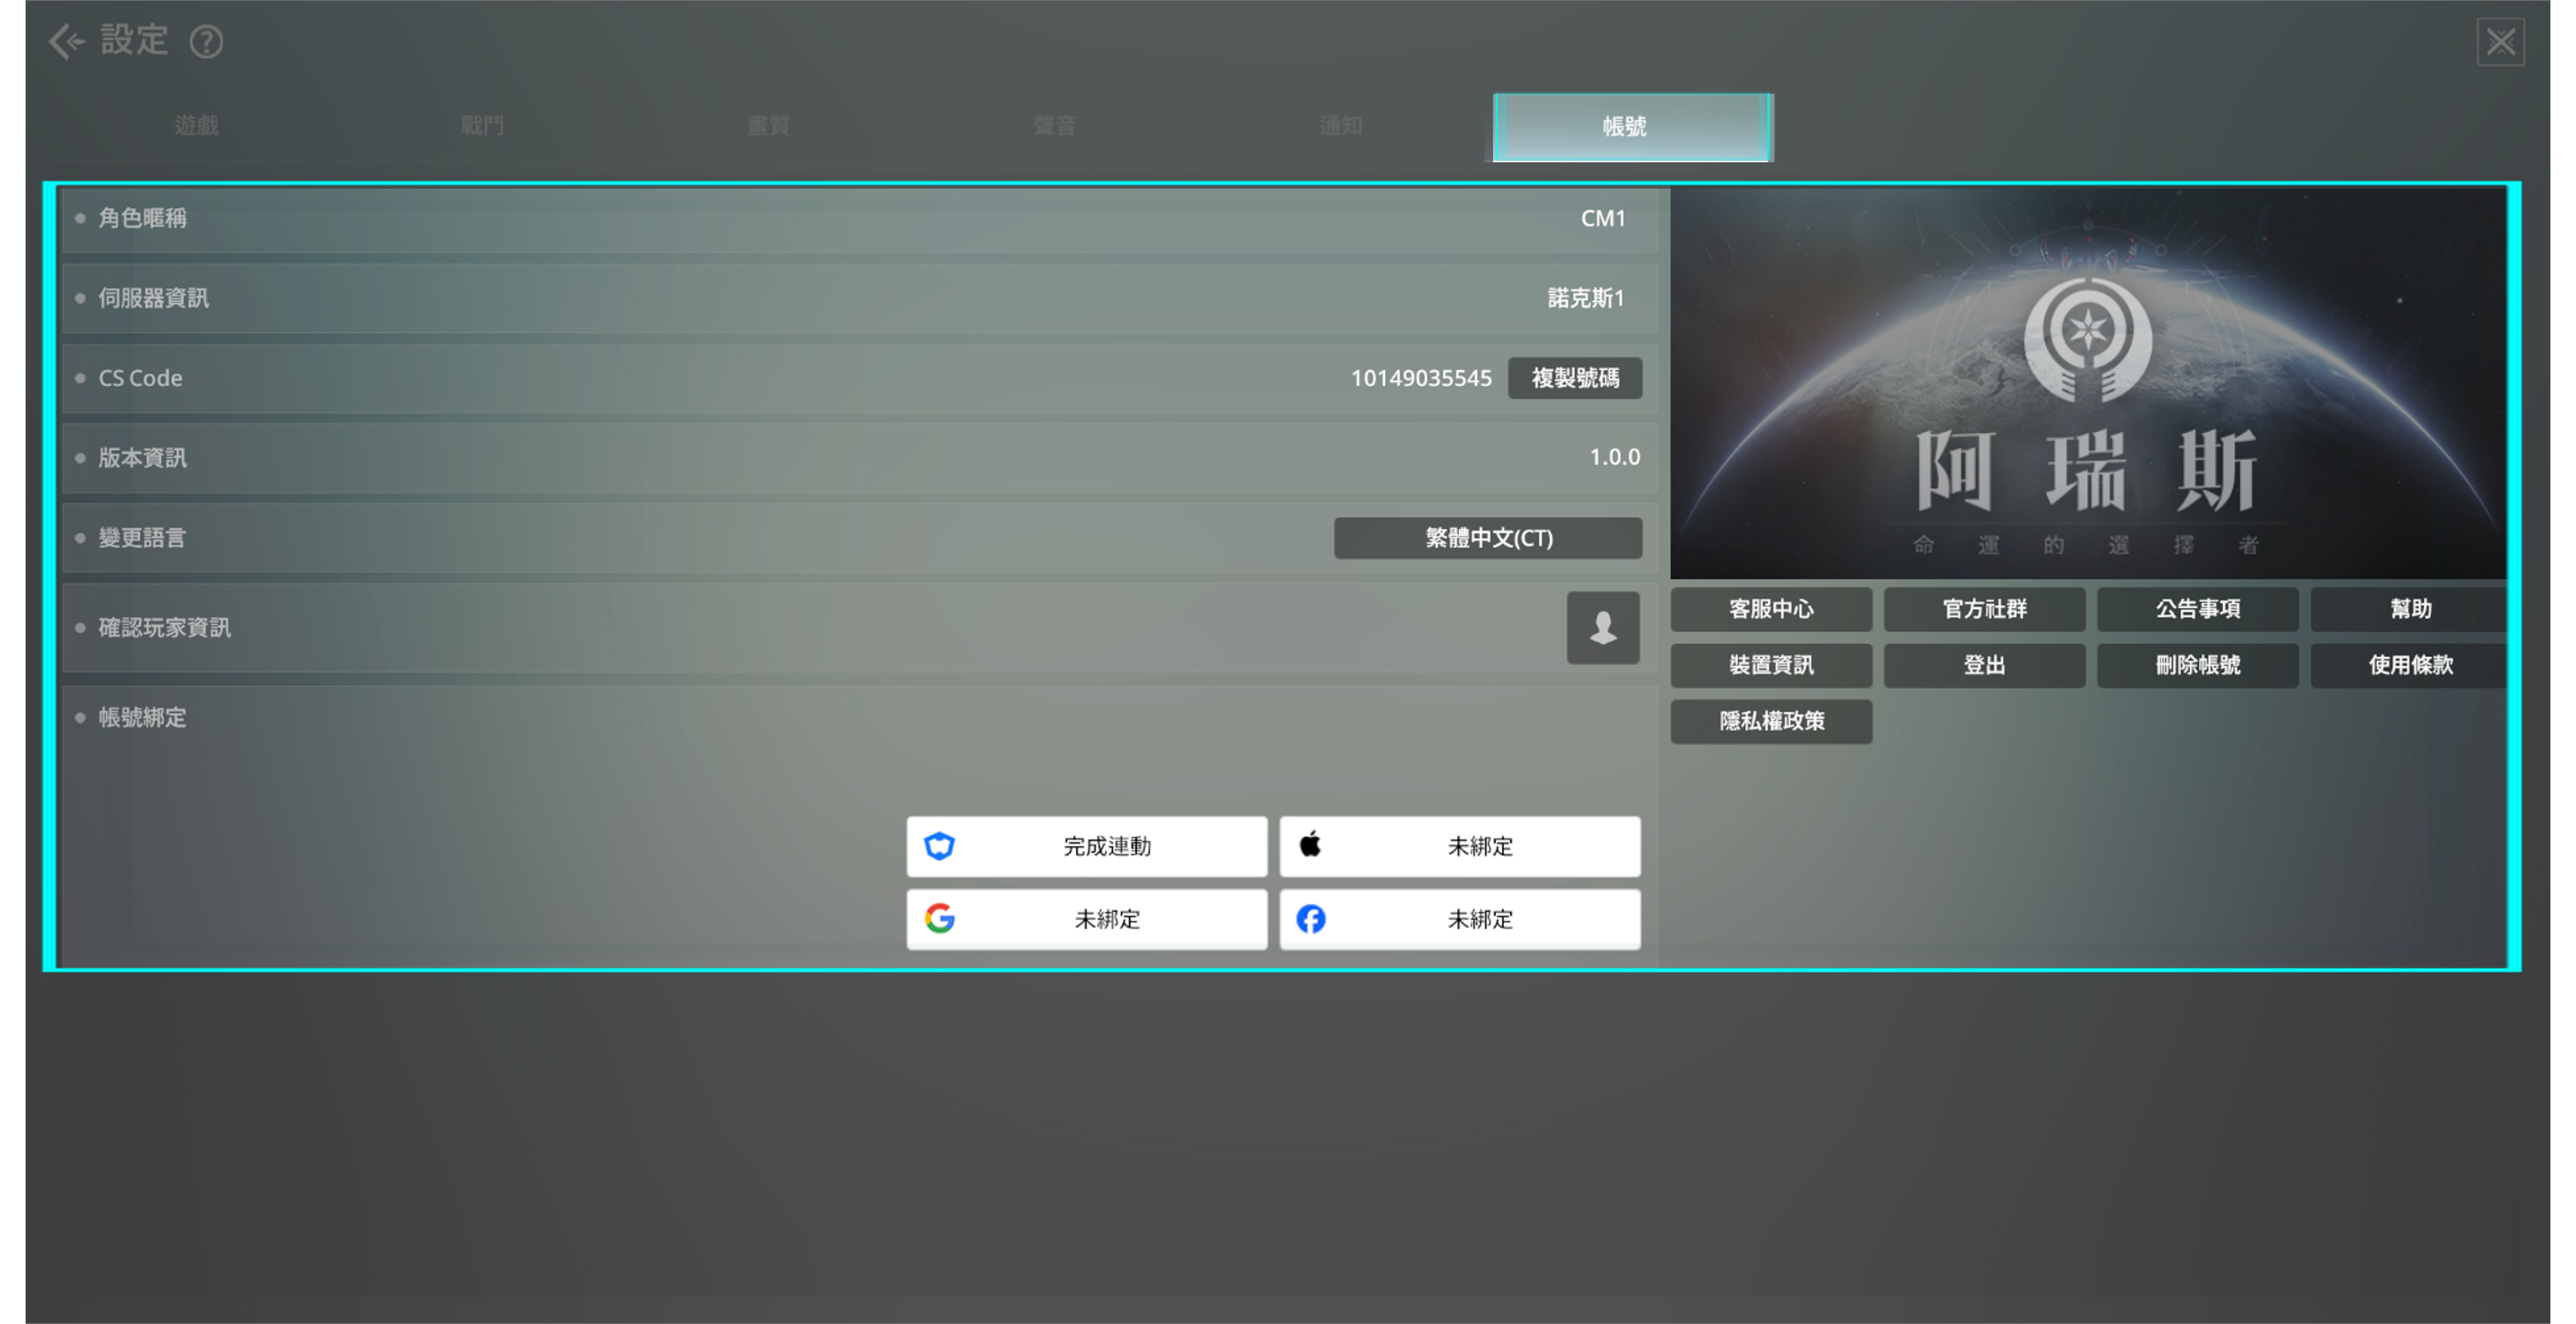The width and height of the screenshot is (2576, 1324).
Task: Select the 帳號 tab
Action: (1633, 127)
